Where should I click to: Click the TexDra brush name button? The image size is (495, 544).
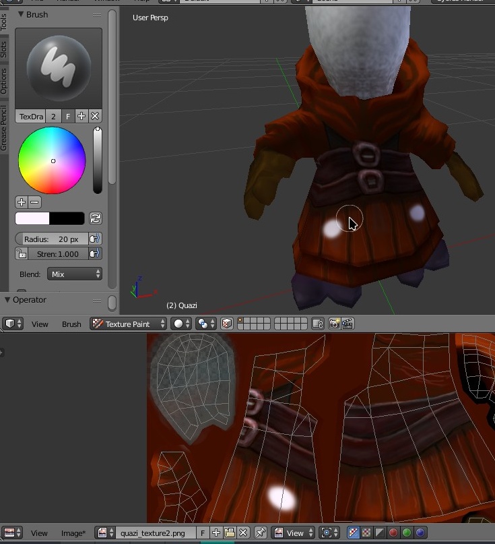30,116
